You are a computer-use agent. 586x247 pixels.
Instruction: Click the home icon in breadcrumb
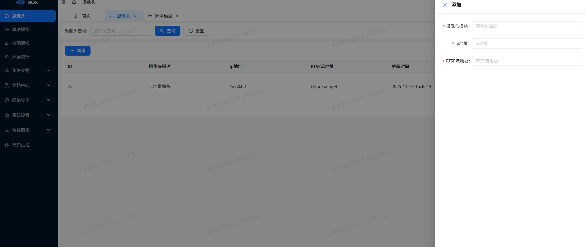[x=74, y=2]
